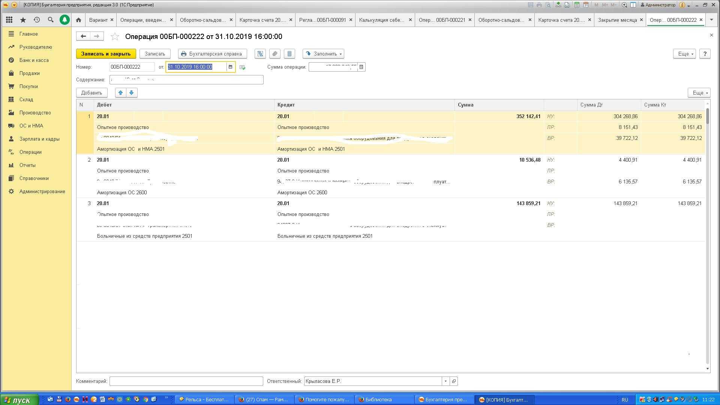Click the Содержание text field

(x=186, y=79)
